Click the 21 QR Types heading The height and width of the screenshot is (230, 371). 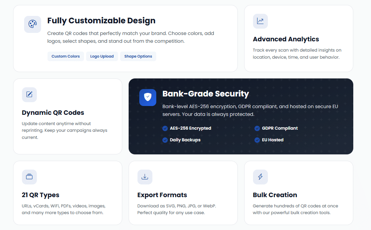[x=40, y=195]
